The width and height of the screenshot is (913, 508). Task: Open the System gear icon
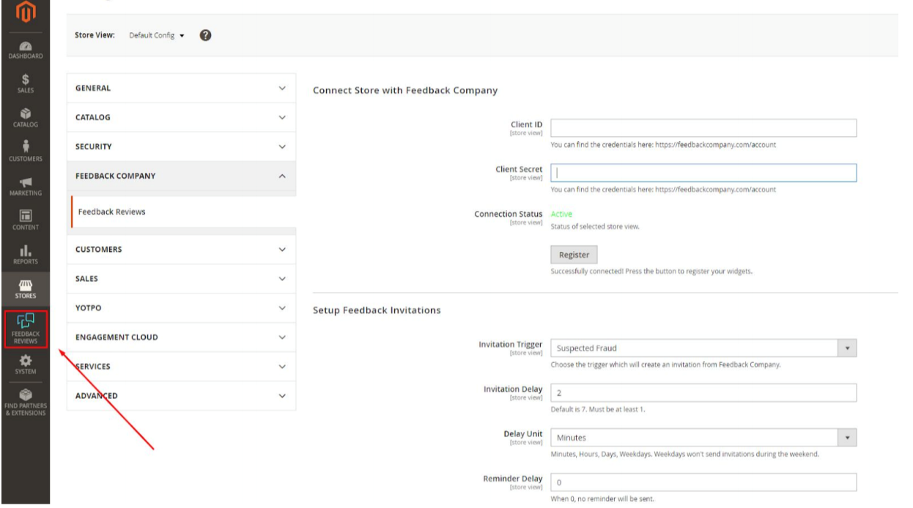tap(25, 363)
